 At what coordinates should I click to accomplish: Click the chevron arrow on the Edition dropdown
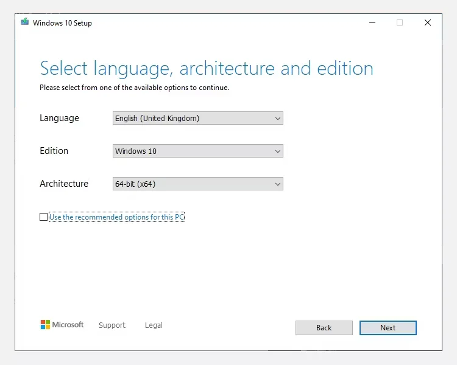tap(278, 151)
